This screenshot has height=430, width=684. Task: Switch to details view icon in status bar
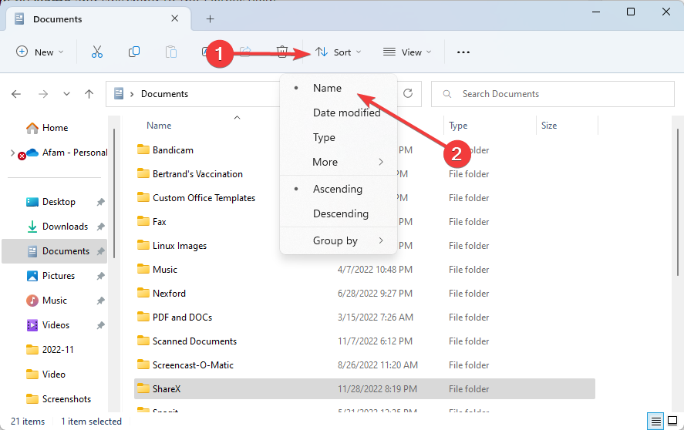[x=655, y=422]
